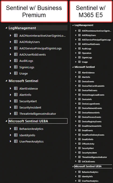Viewport: 113px width, 183px height.
Task: Collapse Microsoft Sentinel UEBA group in Business Premium panel
Action: [x=6, y=121]
